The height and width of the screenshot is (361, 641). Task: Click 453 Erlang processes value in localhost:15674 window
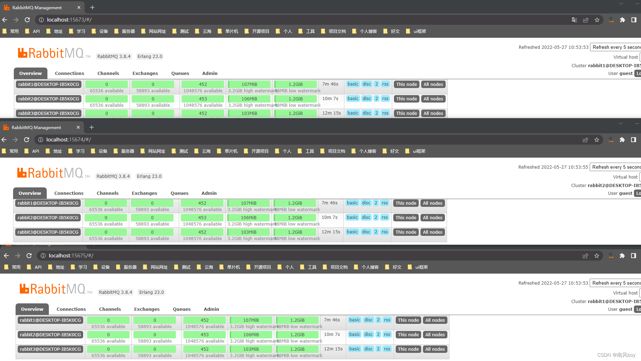coord(202,218)
